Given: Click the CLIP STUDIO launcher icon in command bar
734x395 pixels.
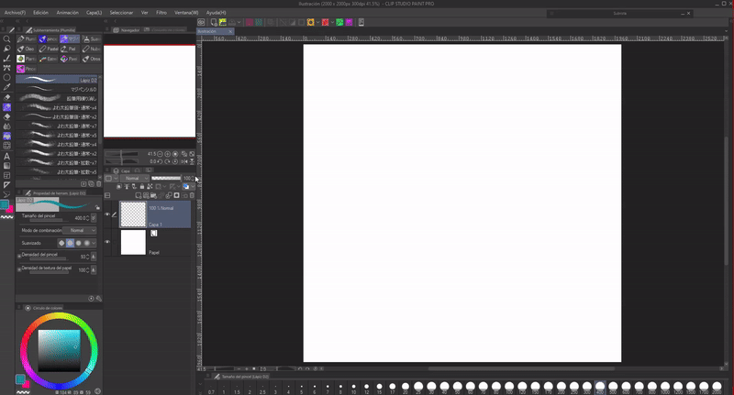Looking at the screenshot, I should (201, 22).
